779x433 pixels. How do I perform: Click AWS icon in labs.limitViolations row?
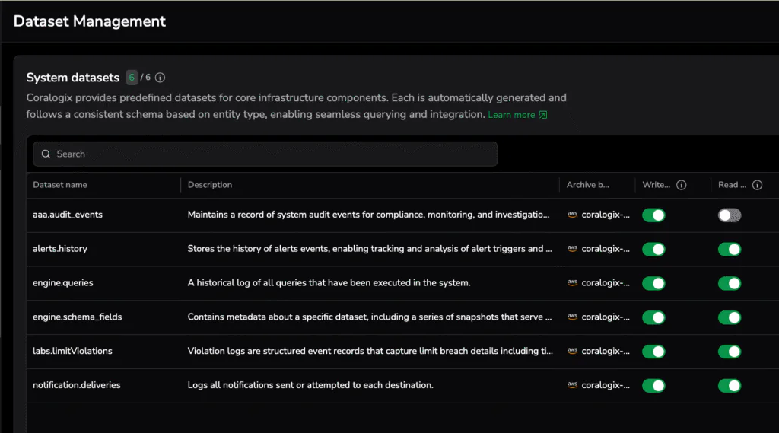coord(572,351)
